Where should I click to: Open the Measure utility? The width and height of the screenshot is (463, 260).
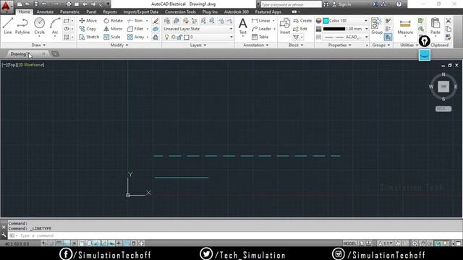(x=405, y=27)
